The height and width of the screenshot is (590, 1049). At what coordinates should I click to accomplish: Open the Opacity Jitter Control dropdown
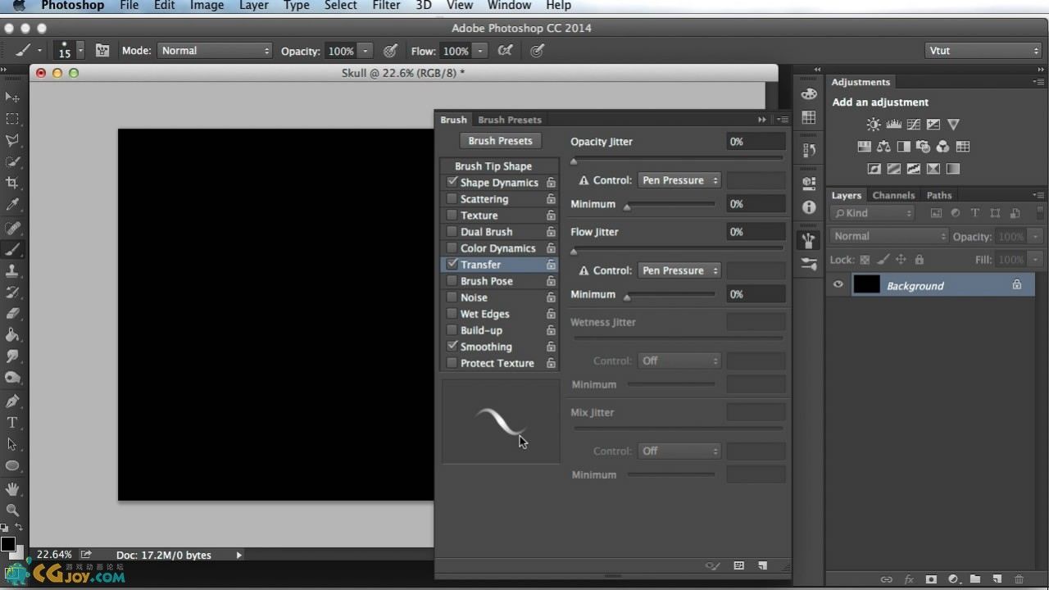pos(679,180)
